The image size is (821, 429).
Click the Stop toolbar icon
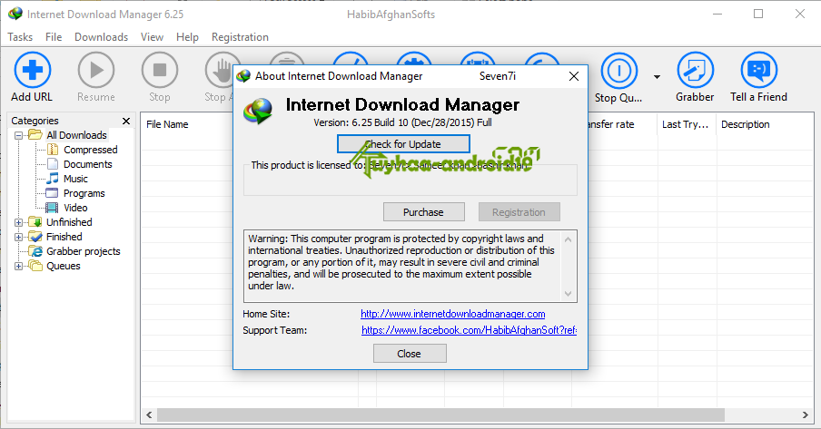(x=160, y=70)
